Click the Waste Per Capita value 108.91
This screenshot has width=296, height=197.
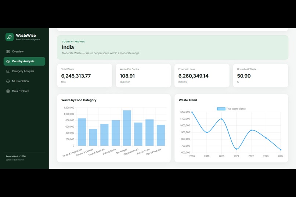[127, 76]
